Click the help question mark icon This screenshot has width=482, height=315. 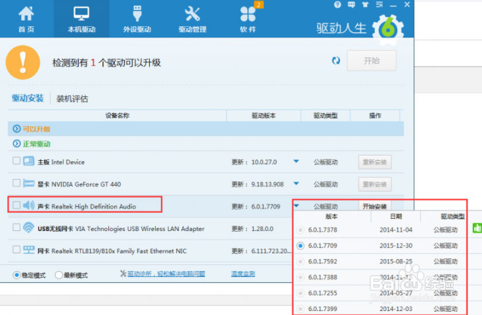pyautogui.click(x=338, y=5)
